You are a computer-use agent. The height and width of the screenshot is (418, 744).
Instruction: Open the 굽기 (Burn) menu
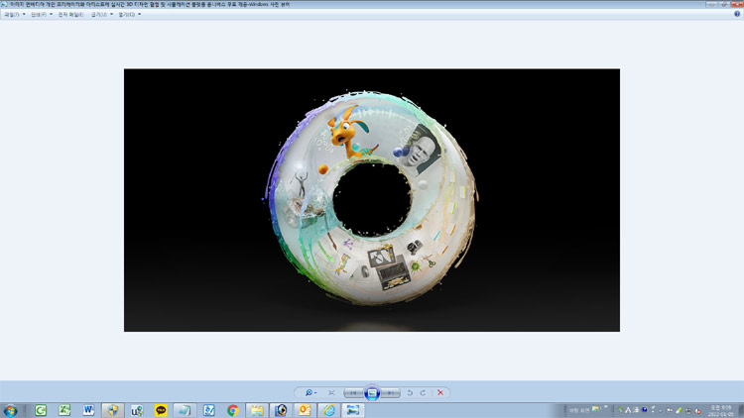pos(101,15)
